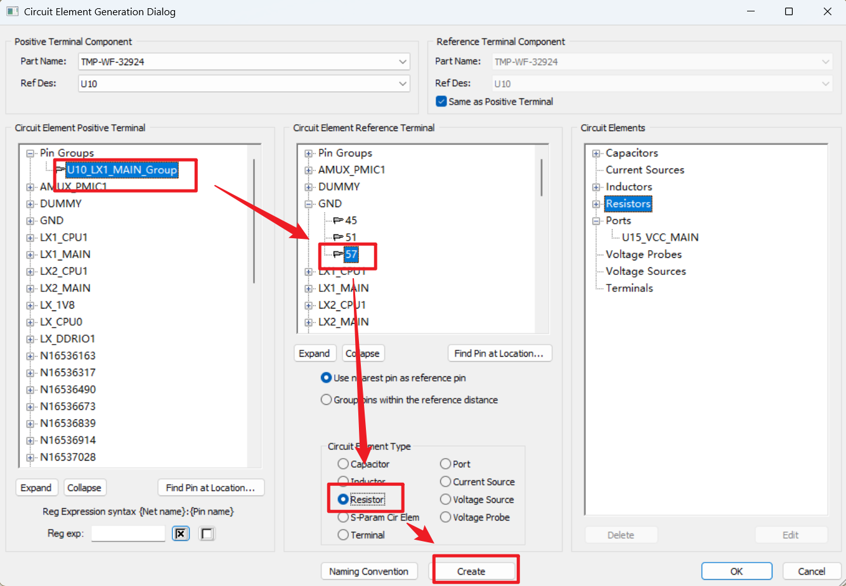Select U15_VCC_MAIN under Ports
Viewport: 846px width, 586px height.
pyautogui.click(x=660, y=238)
